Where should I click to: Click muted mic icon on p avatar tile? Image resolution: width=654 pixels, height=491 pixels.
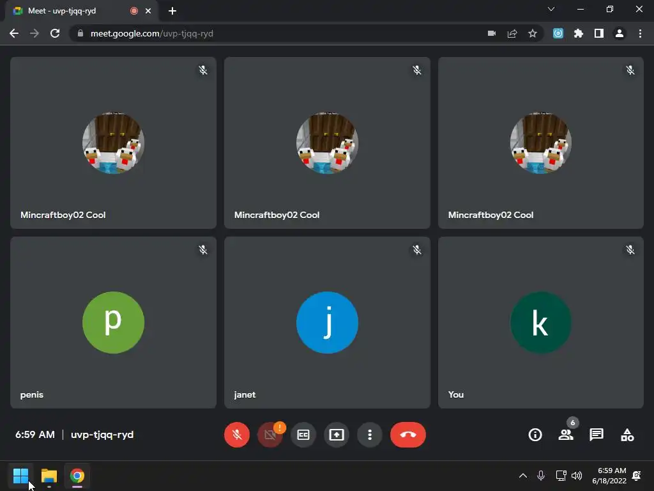[x=203, y=250]
